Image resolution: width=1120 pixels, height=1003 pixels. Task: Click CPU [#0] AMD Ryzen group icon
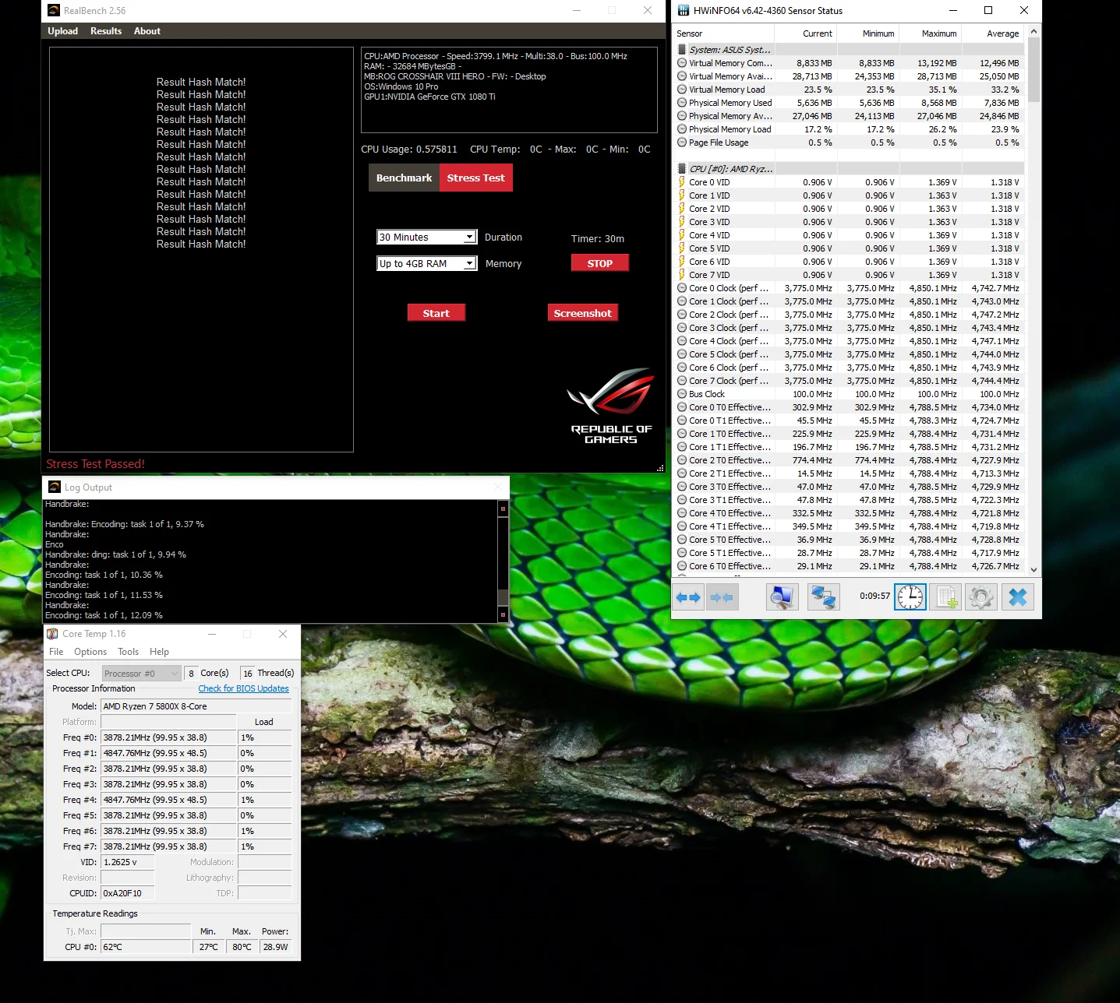682,169
